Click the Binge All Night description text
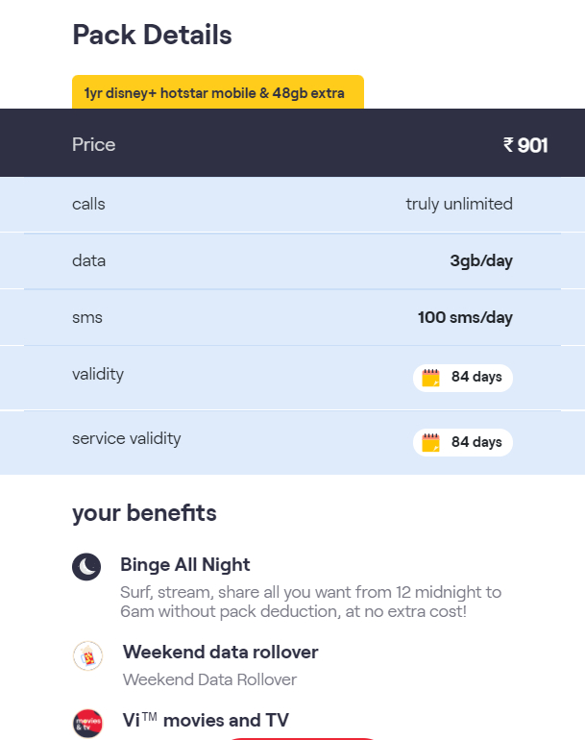 click(309, 602)
